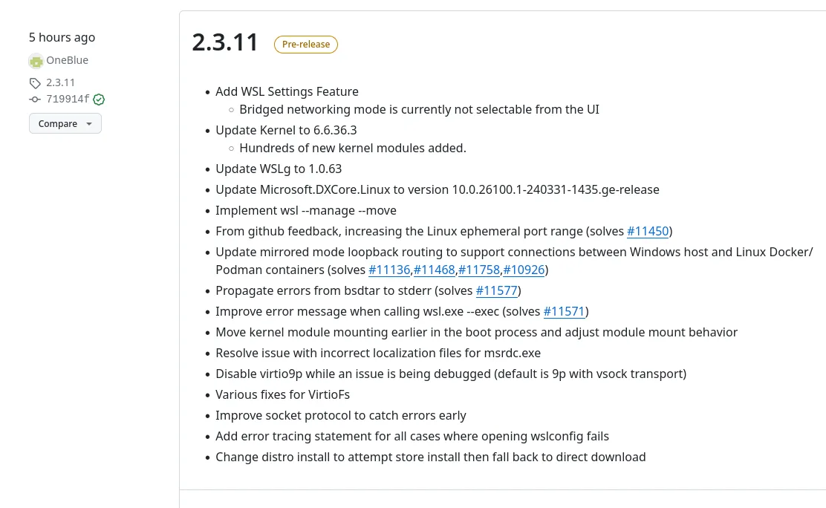
Task: Open issue link #11758
Action: (479, 270)
